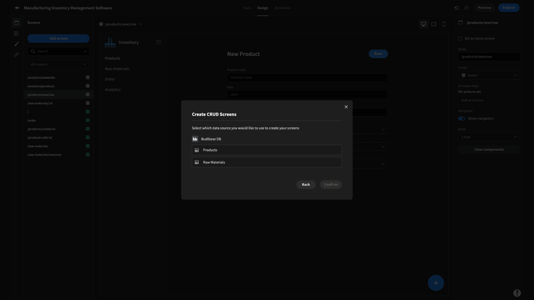The height and width of the screenshot is (300, 534).
Task: Click the screen Search field
Action: (x=58, y=51)
